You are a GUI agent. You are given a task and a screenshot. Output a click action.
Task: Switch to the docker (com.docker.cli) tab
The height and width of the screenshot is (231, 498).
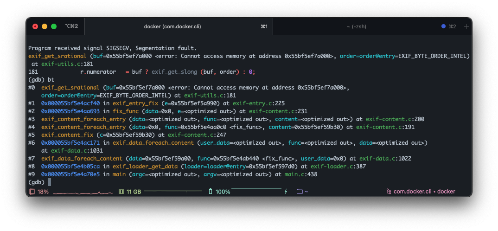(172, 26)
